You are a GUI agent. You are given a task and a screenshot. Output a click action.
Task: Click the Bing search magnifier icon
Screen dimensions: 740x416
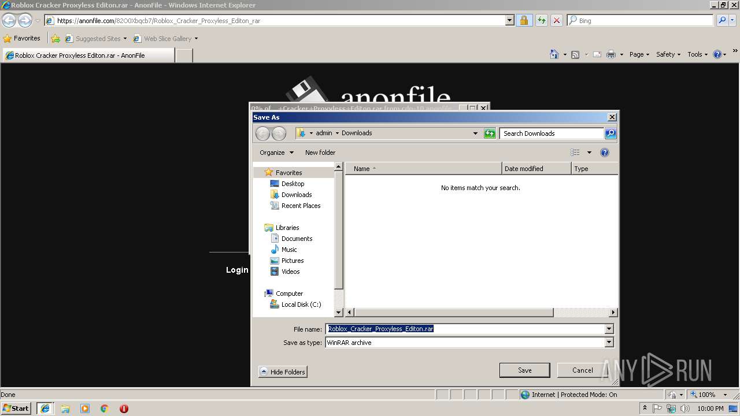coord(721,20)
